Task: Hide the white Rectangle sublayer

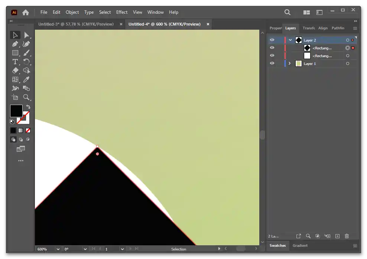Action: coord(272,56)
